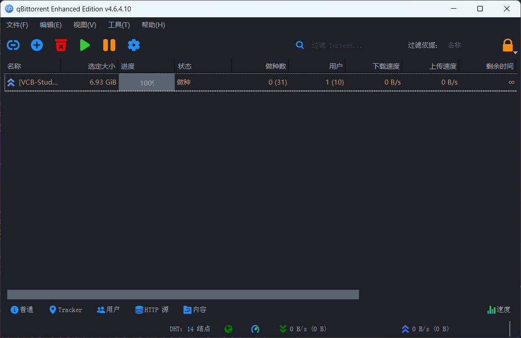Open the 视图(V) menu
The height and width of the screenshot is (338, 521).
85,25
